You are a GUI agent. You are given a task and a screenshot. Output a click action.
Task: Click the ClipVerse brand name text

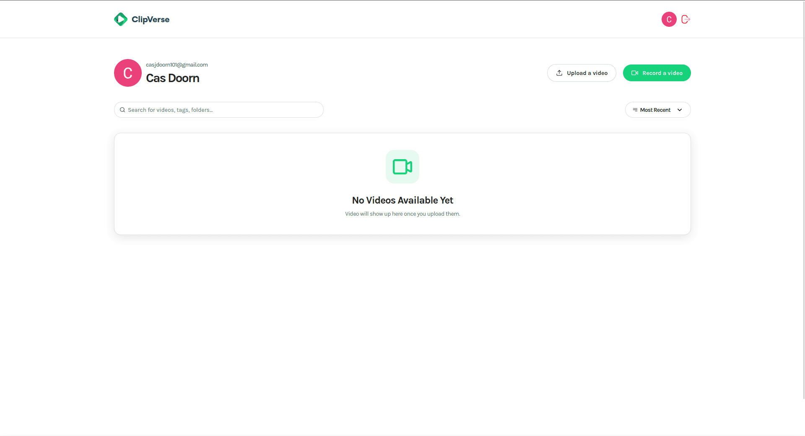151,20
